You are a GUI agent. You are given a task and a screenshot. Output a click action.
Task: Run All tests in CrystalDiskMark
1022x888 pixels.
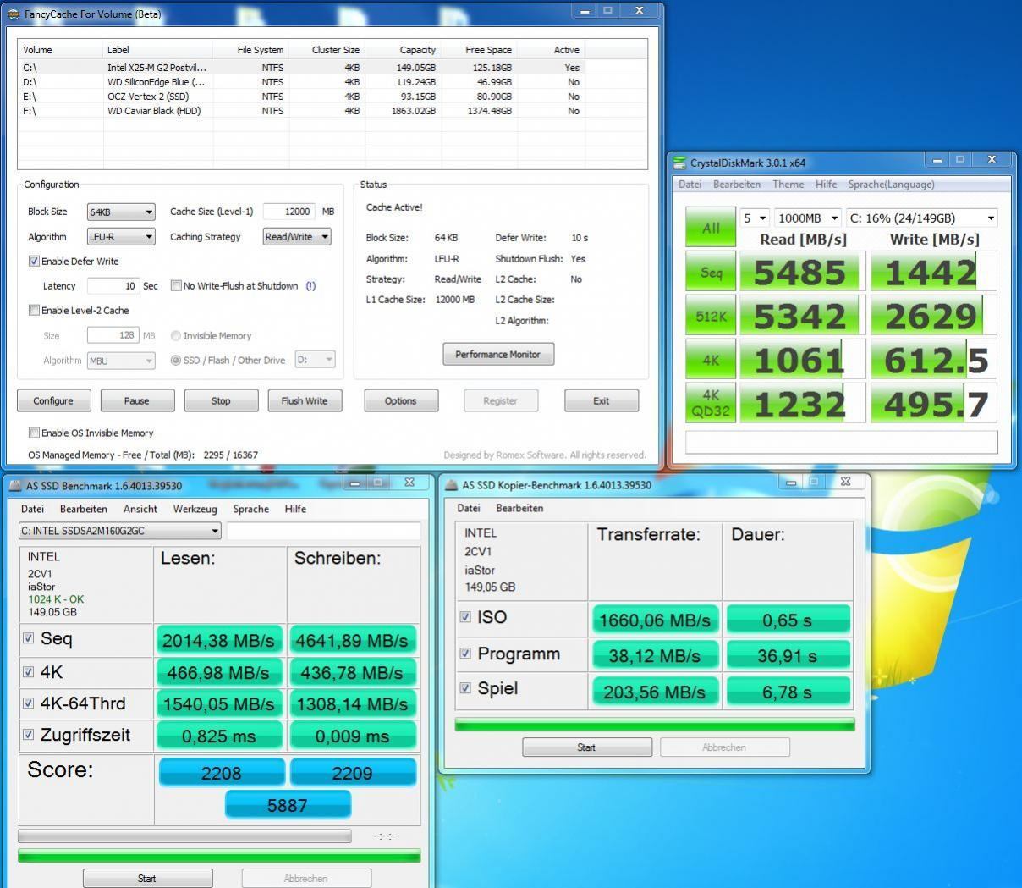tap(711, 228)
